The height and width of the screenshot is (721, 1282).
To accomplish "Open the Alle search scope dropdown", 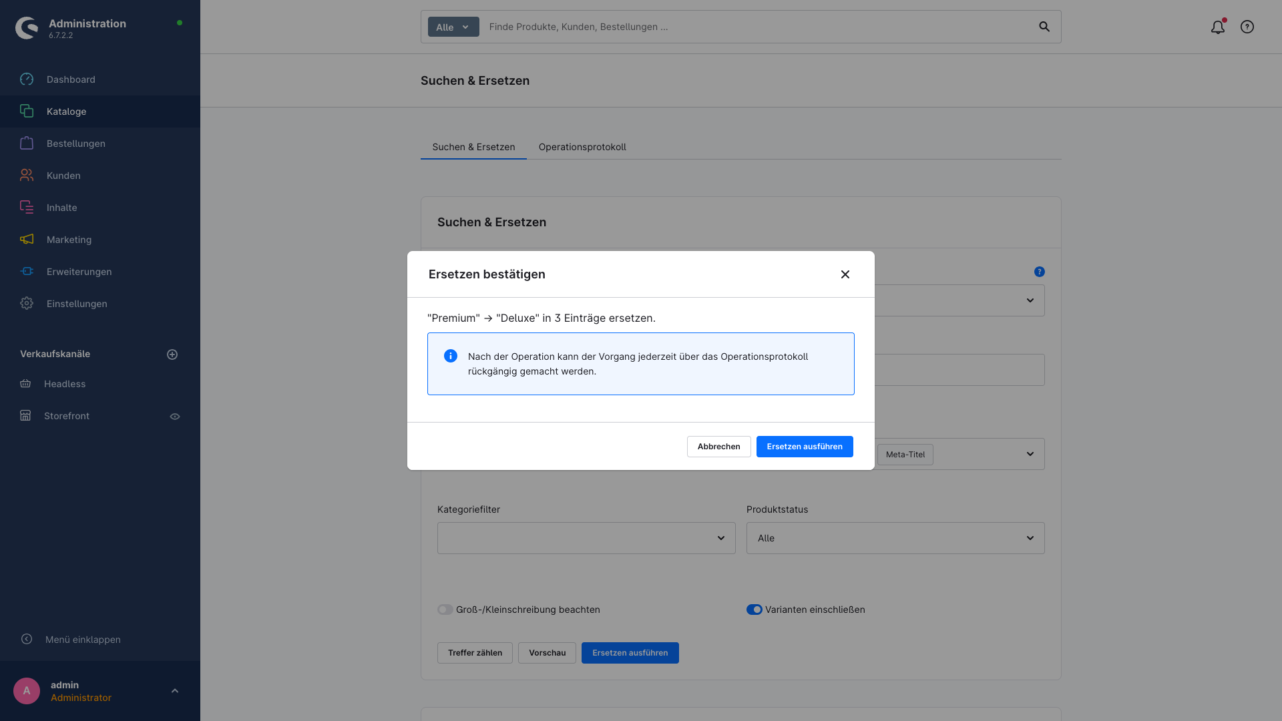I will click(453, 27).
